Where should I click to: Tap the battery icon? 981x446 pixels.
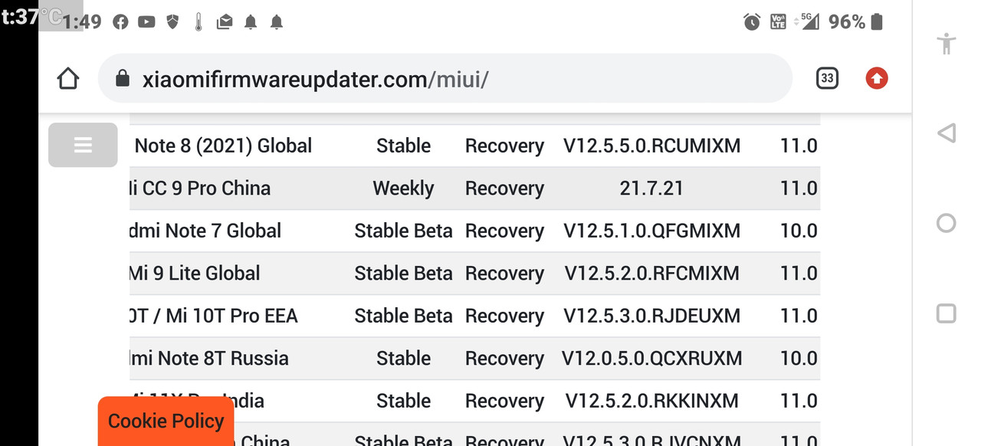(x=877, y=21)
